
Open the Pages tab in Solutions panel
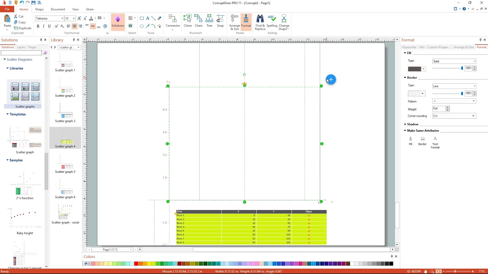point(32,47)
